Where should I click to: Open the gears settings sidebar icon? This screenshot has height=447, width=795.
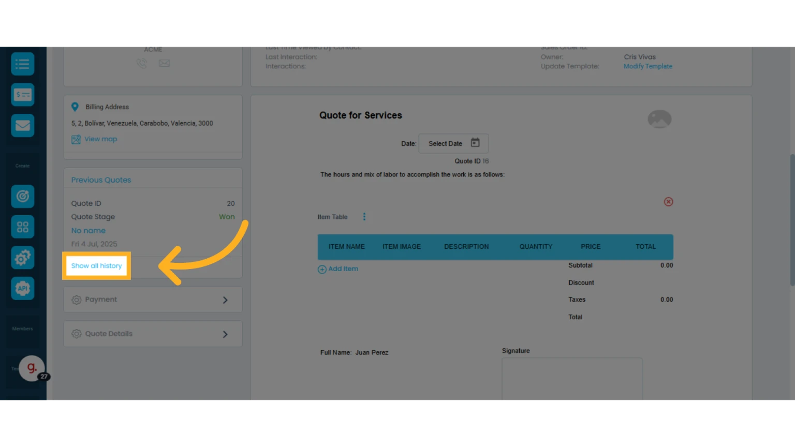(23, 258)
